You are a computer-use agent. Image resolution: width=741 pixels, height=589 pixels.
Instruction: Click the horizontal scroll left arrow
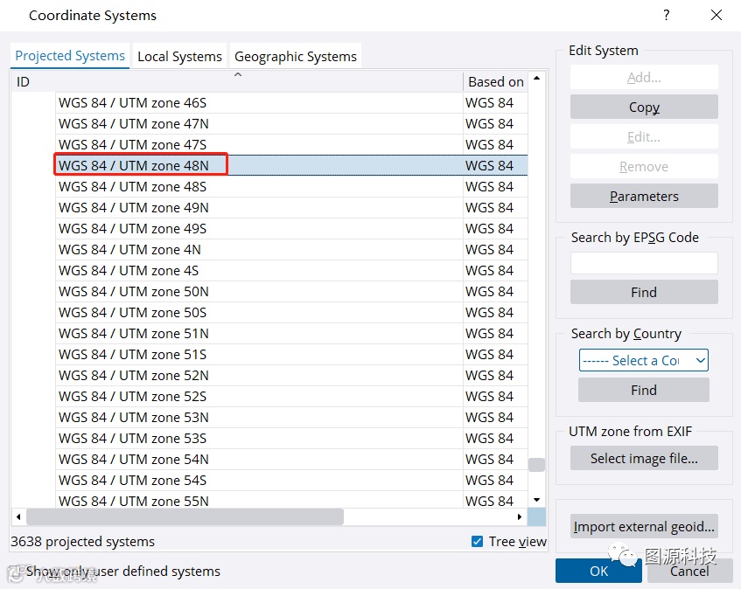17,516
